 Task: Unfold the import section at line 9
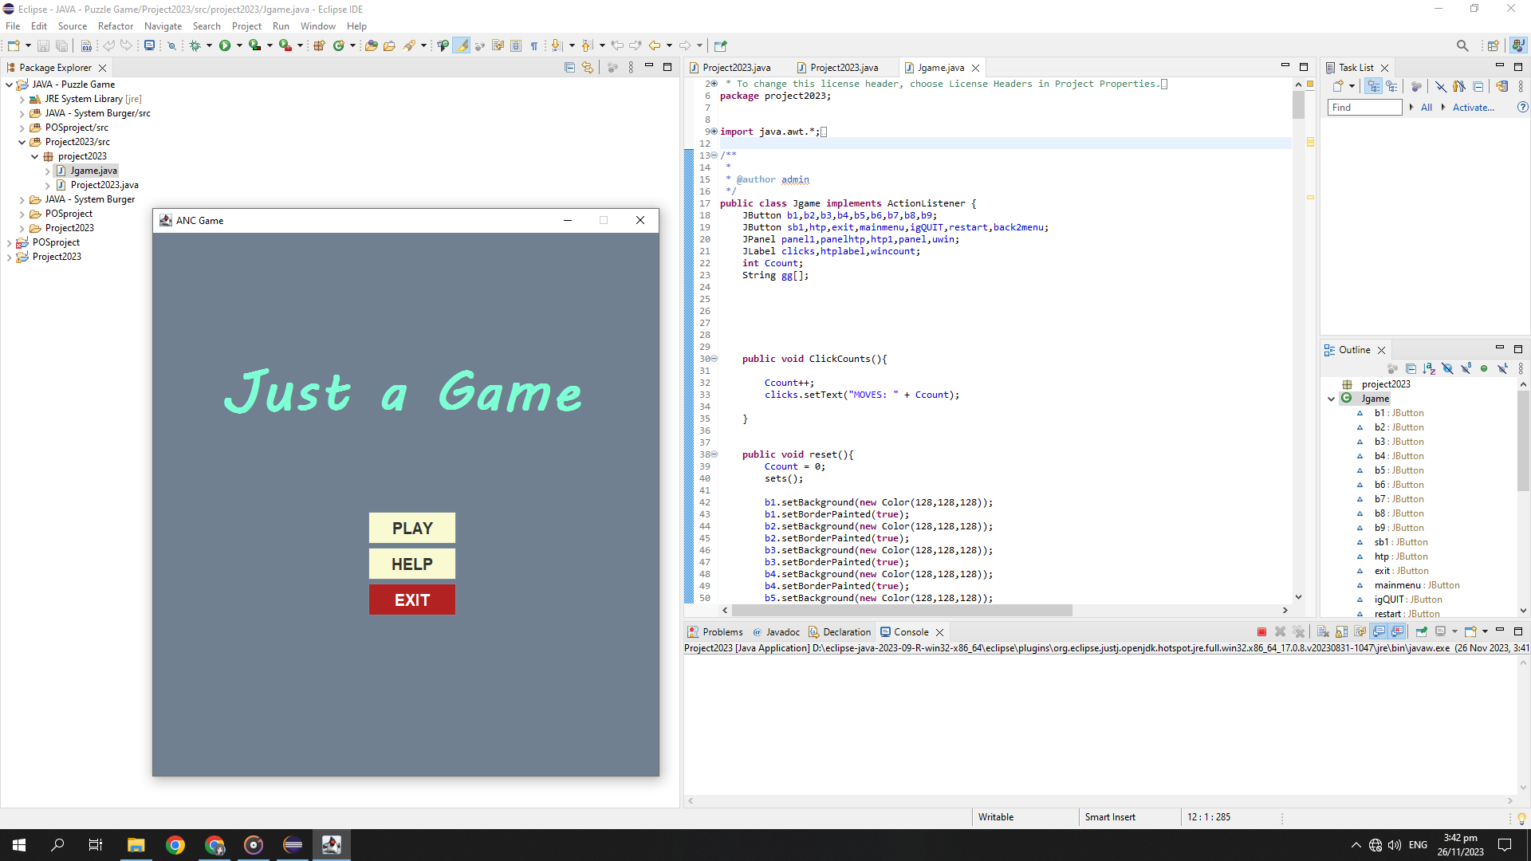(x=714, y=132)
